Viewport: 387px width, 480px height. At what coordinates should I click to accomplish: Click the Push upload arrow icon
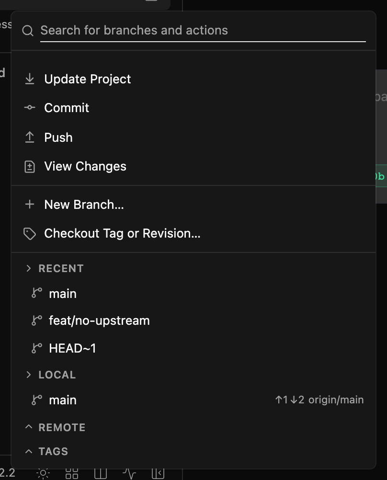pos(30,137)
